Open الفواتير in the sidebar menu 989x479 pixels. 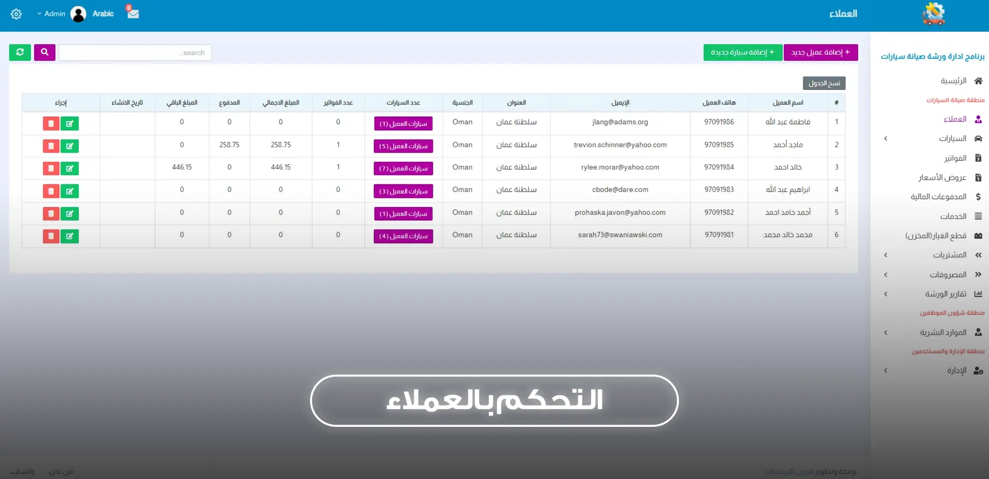955,158
